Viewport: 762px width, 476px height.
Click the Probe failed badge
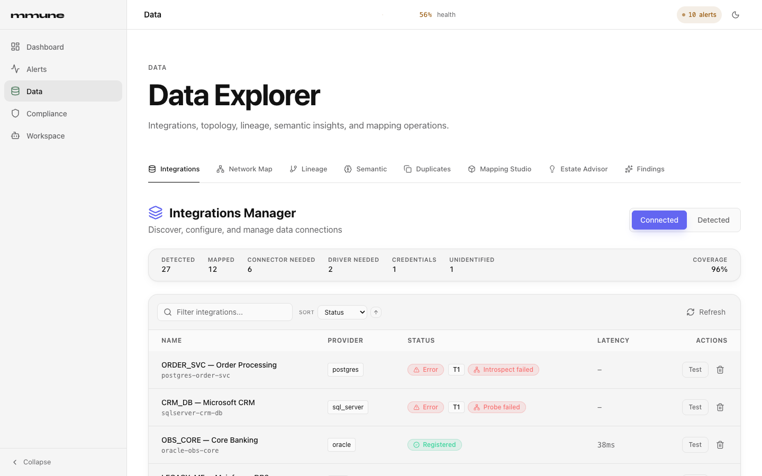pos(497,407)
